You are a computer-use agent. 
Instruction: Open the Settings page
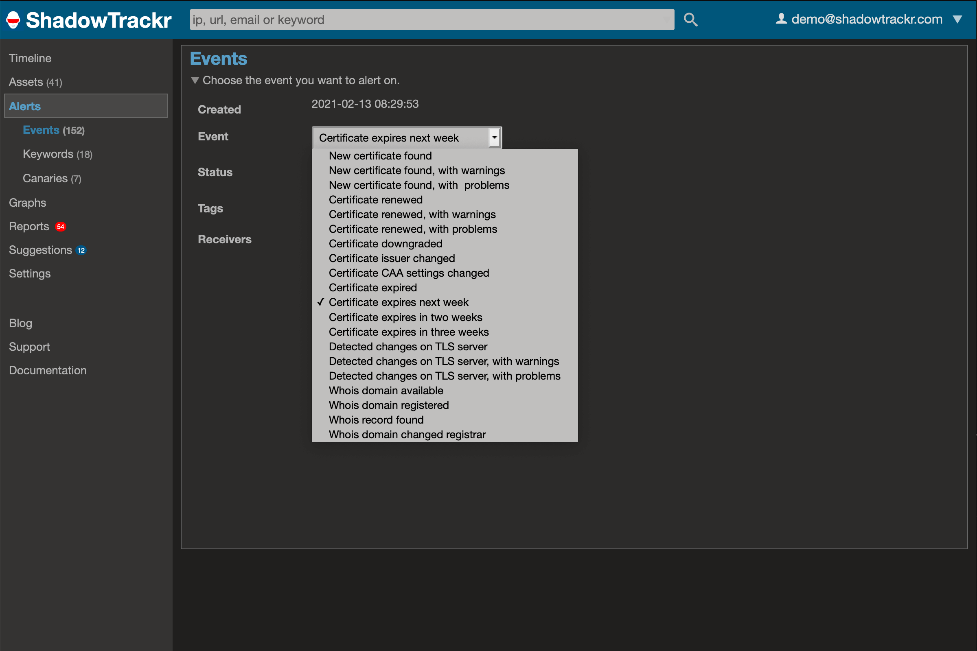pyautogui.click(x=29, y=273)
